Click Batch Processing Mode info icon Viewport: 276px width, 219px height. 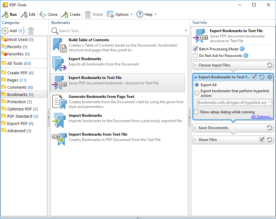[x=242, y=49]
